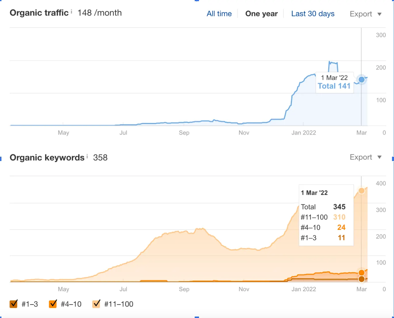Viewport: 394px width, 318px height.
Task: Click the 148 /month traffic figure
Action: click(99, 13)
